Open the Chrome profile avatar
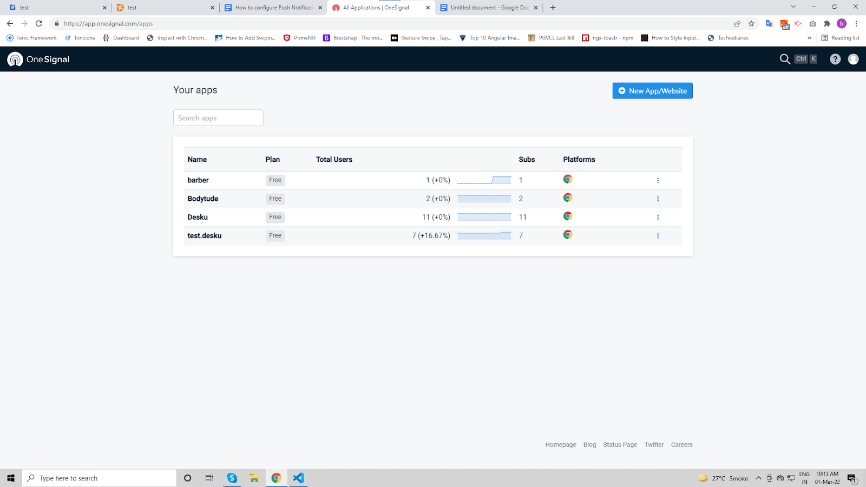 [842, 23]
